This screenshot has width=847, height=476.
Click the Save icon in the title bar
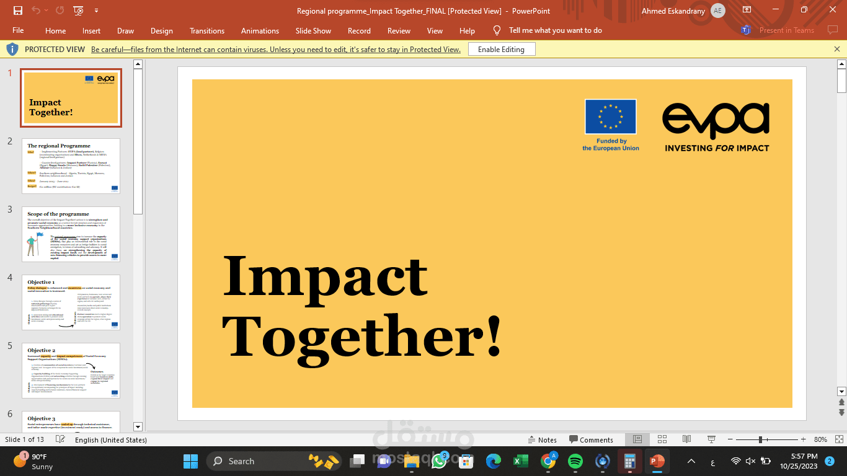click(x=17, y=11)
